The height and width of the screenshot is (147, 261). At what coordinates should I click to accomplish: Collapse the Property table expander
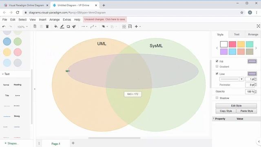coord(214,118)
